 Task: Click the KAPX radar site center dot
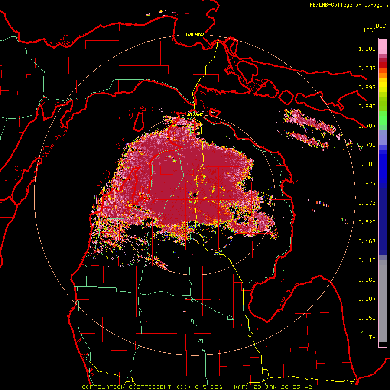pos(195,195)
